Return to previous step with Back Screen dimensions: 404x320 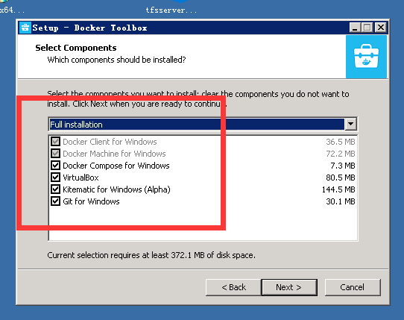click(x=233, y=287)
